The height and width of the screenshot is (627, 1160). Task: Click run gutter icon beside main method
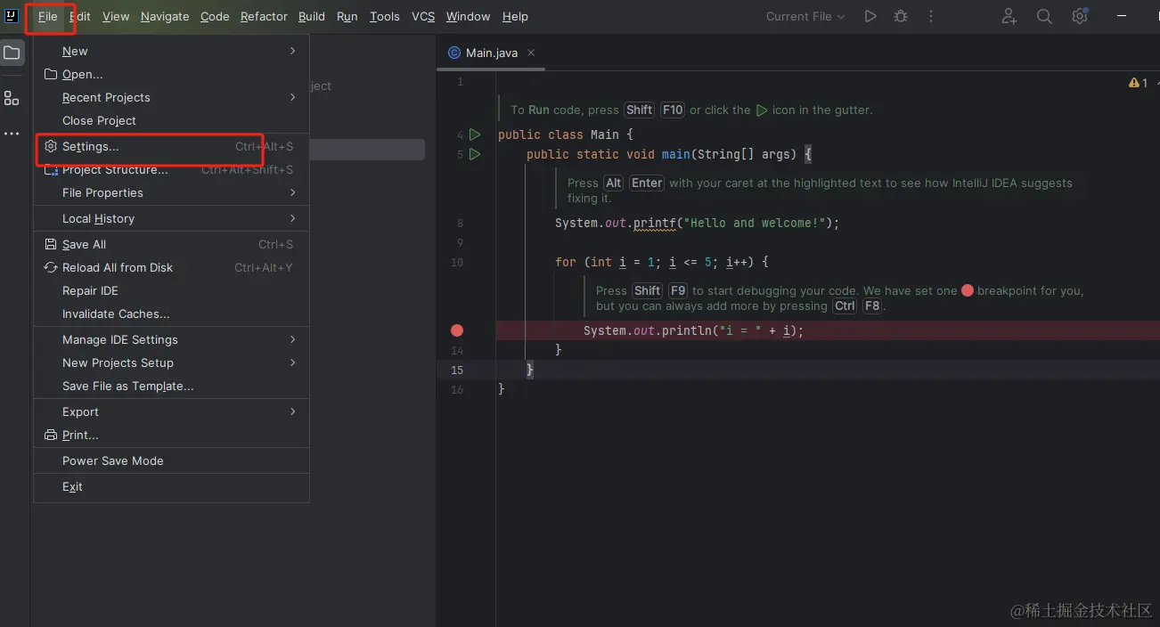[475, 154]
